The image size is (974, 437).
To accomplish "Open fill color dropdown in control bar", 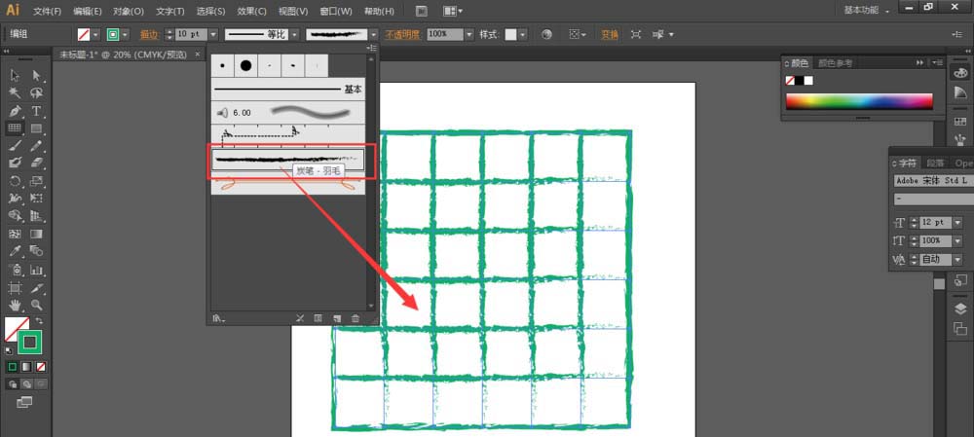I will pyautogui.click(x=96, y=35).
